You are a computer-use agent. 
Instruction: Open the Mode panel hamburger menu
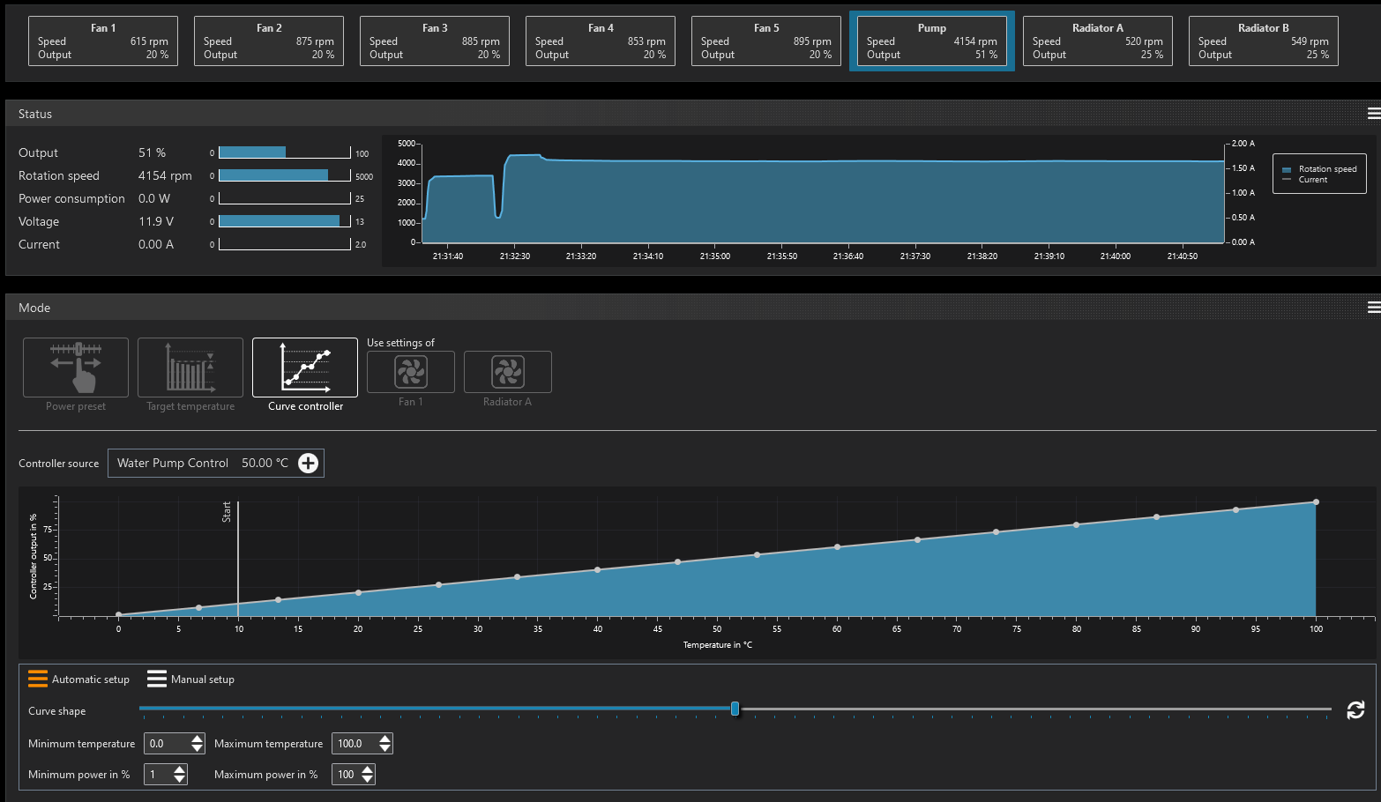pyautogui.click(x=1373, y=308)
